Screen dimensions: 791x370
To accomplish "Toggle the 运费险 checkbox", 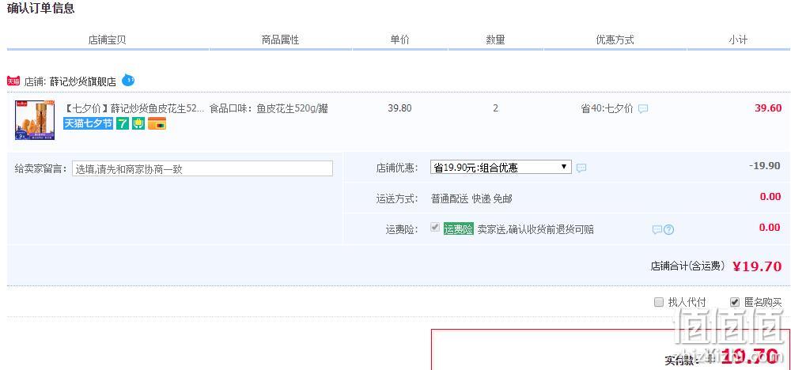I will [435, 228].
